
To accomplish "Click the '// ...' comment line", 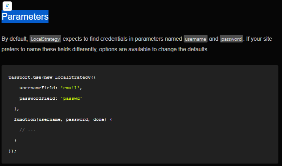I will pyautogui.click(x=28, y=130).
